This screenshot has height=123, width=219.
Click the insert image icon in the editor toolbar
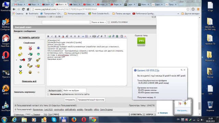(109, 36)
